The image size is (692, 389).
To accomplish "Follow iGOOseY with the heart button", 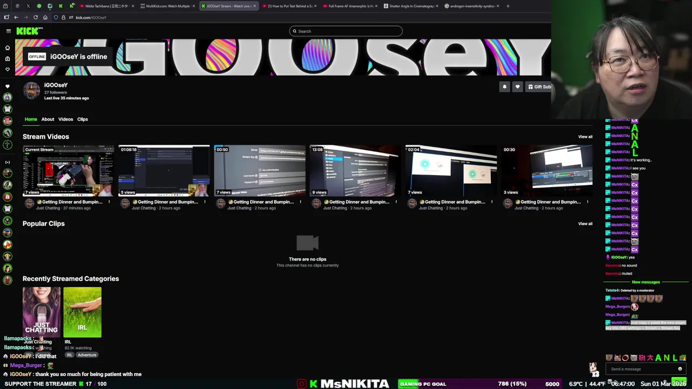I will (517, 86).
